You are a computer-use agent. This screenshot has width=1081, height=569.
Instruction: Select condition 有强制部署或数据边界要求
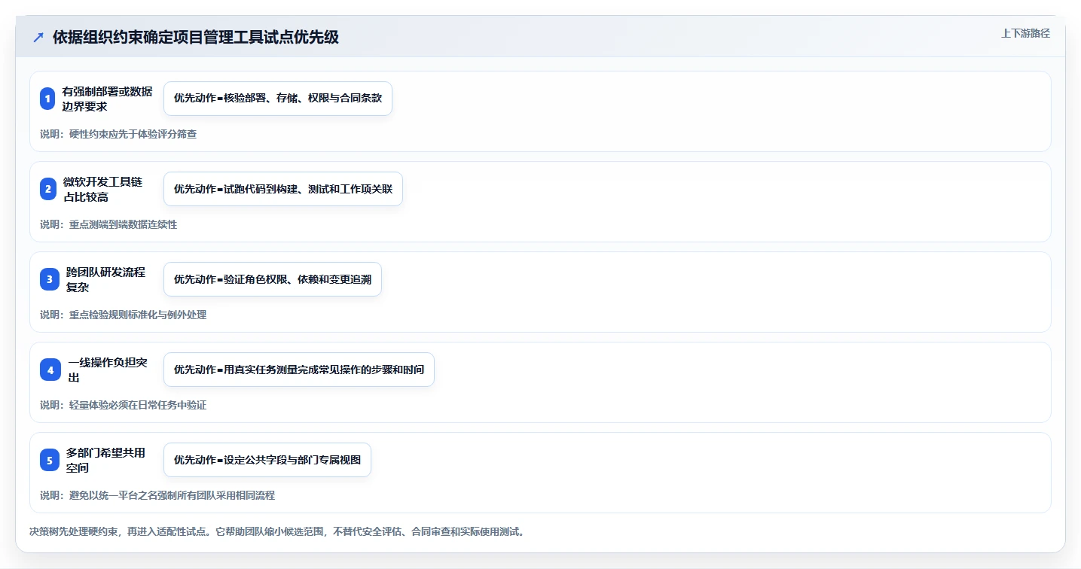(x=107, y=99)
